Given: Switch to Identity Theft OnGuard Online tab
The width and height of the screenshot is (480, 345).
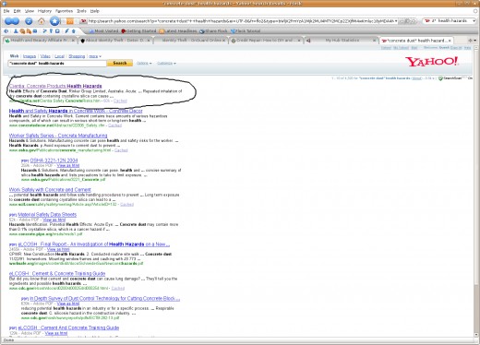Looking at the screenshot, I should click(191, 41).
